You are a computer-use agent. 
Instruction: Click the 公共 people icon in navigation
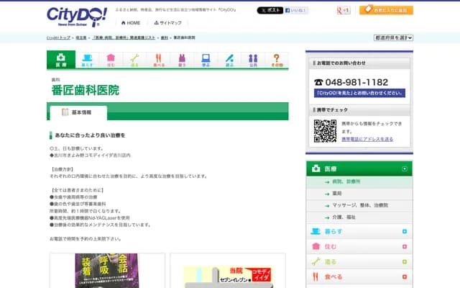click(x=253, y=60)
